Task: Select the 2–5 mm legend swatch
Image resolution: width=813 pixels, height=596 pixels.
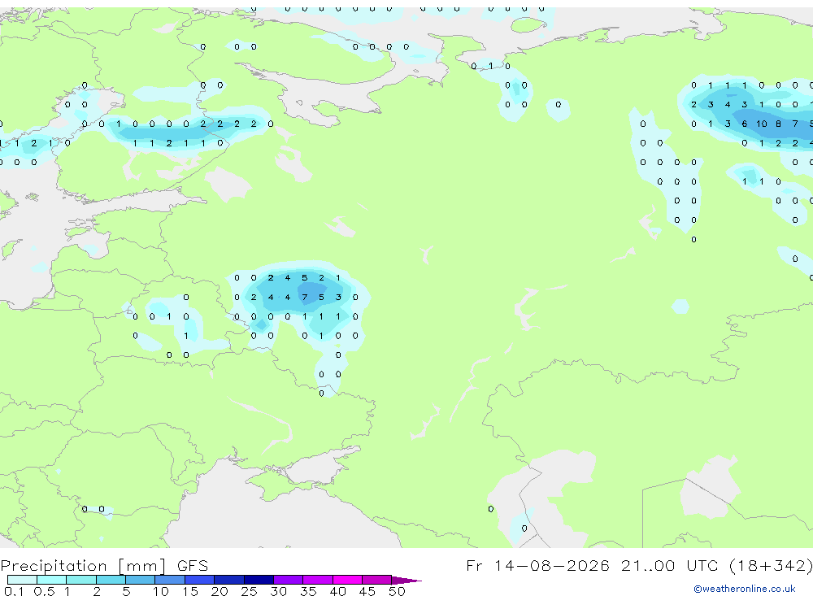Action: tap(111, 580)
